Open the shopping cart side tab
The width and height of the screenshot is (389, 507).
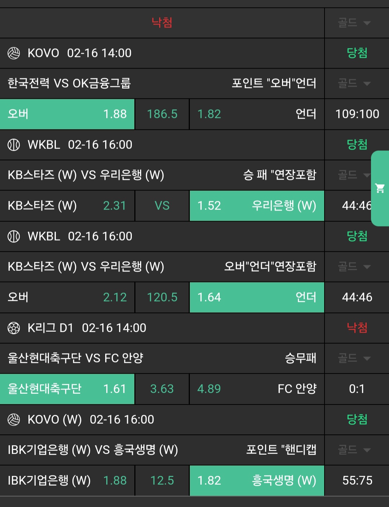point(380,188)
